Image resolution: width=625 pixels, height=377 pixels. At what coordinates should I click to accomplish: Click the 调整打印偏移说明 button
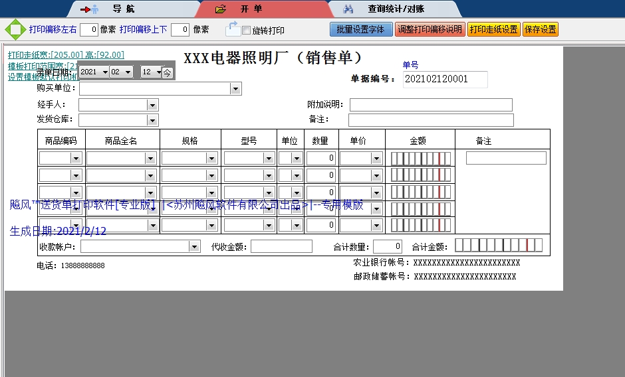(430, 30)
